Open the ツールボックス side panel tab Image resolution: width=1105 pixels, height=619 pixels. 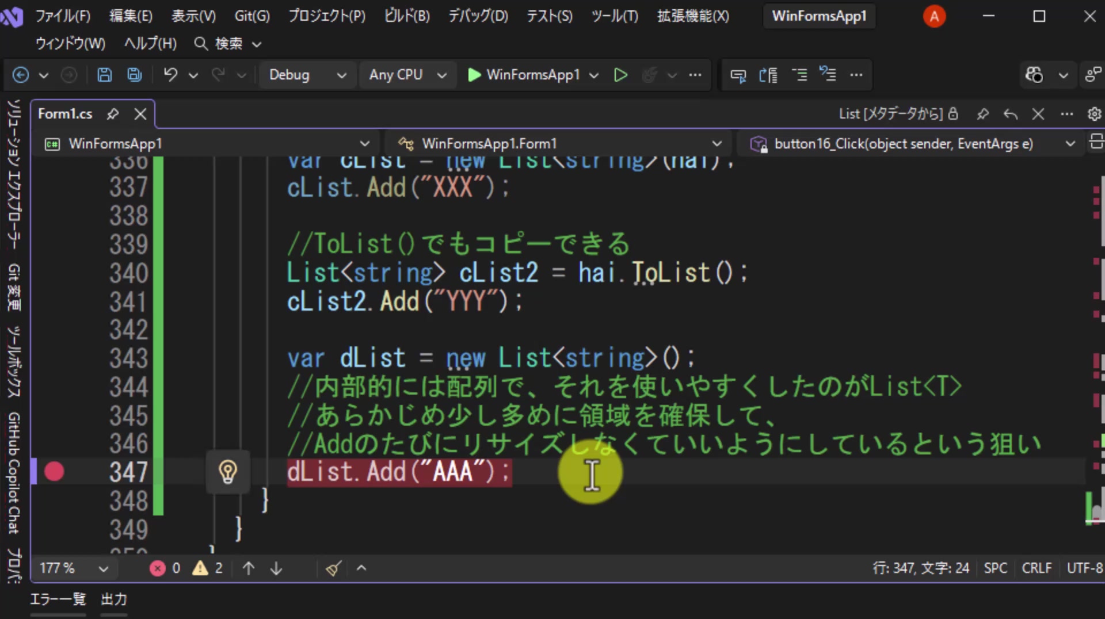[14, 362]
